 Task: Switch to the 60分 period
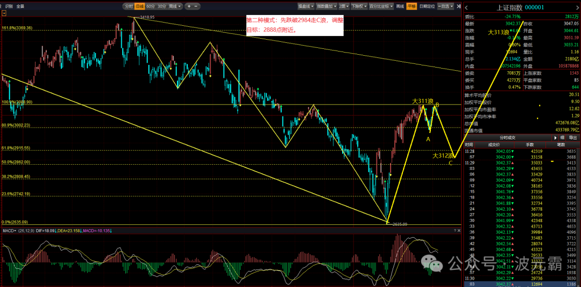point(150,6)
